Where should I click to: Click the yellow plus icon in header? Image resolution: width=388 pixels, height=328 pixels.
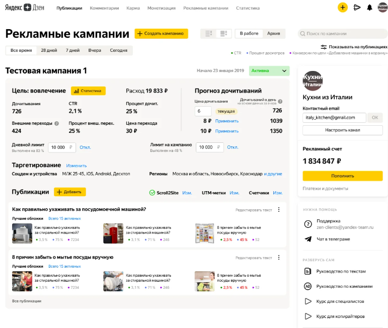(343, 8)
